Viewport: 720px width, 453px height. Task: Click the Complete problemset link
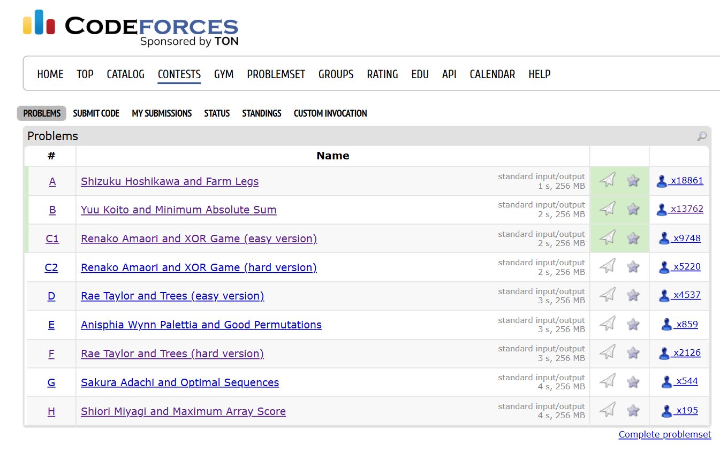point(665,434)
